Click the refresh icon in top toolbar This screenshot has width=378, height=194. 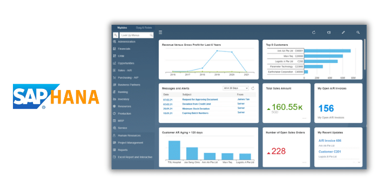pos(314,32)
